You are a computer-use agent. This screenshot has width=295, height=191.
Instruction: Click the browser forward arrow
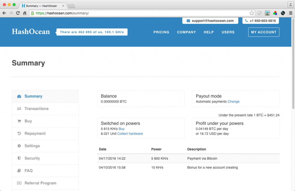point(11,13)
